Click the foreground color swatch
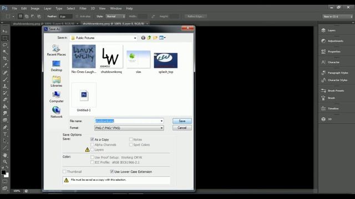This screenshot has width=355, height=199. 3,172
